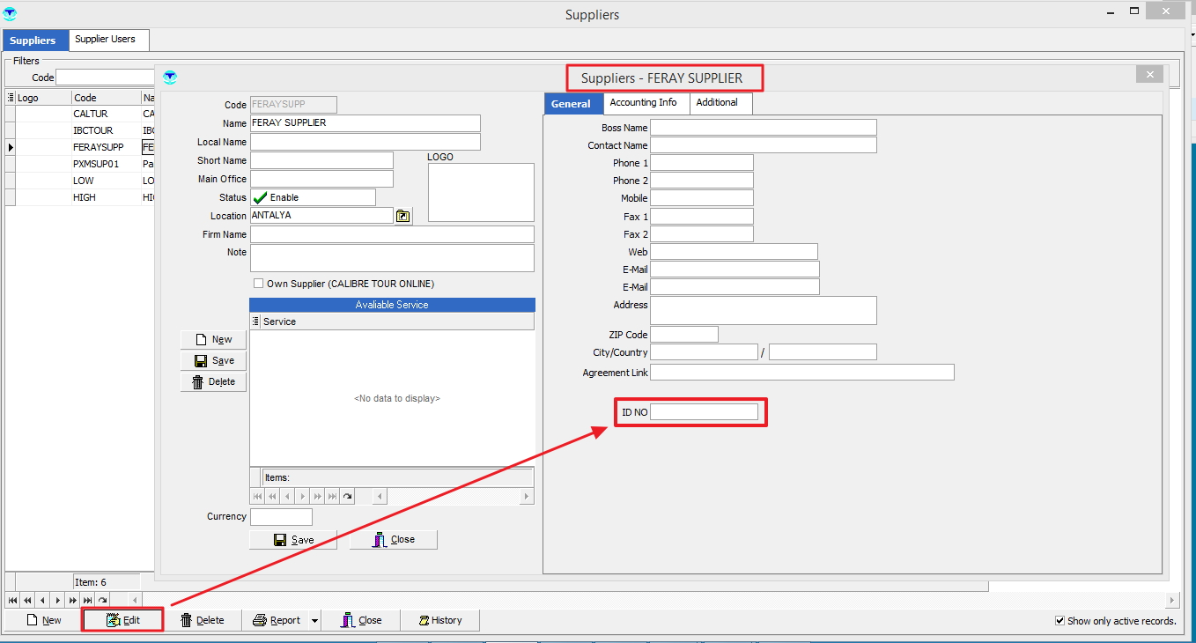Screen dimensions: 1196x643
Task: Open column chooser beside the Logo column header
Action: pyautogui.click(x=11, y=98)
